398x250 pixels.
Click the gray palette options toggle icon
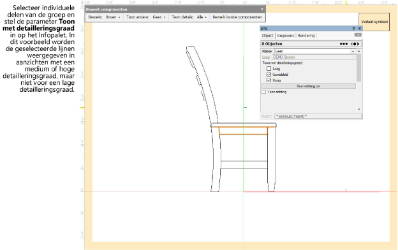coord(358,35)
